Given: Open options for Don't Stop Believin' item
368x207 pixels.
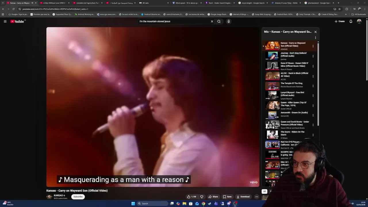Looking at the screenshot, I should coord(313,56).
